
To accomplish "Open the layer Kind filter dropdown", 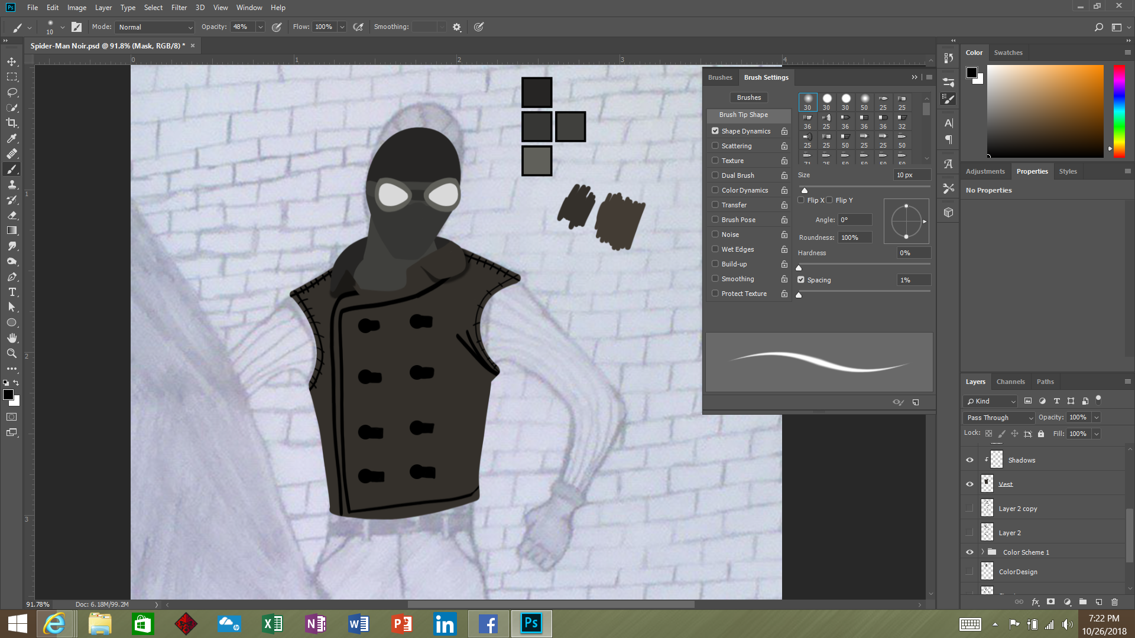I will 990,401.
